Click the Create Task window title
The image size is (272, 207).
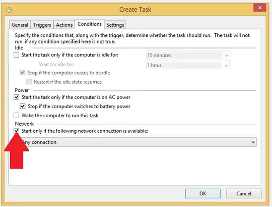click(x=135, y=10)
